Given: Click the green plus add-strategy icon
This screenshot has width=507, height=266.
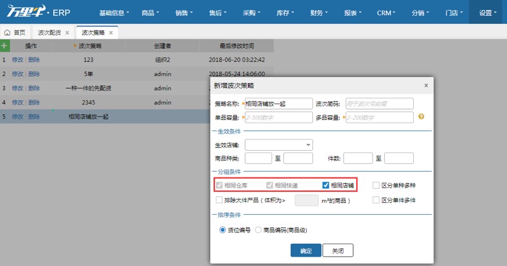Looking at the screenshot, I should [x=4, y=46].
